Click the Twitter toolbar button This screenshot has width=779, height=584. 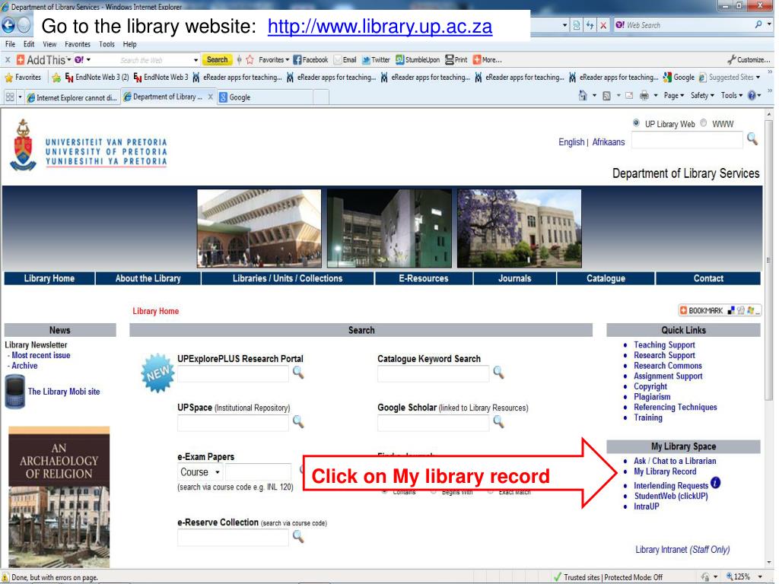point(376,59)
